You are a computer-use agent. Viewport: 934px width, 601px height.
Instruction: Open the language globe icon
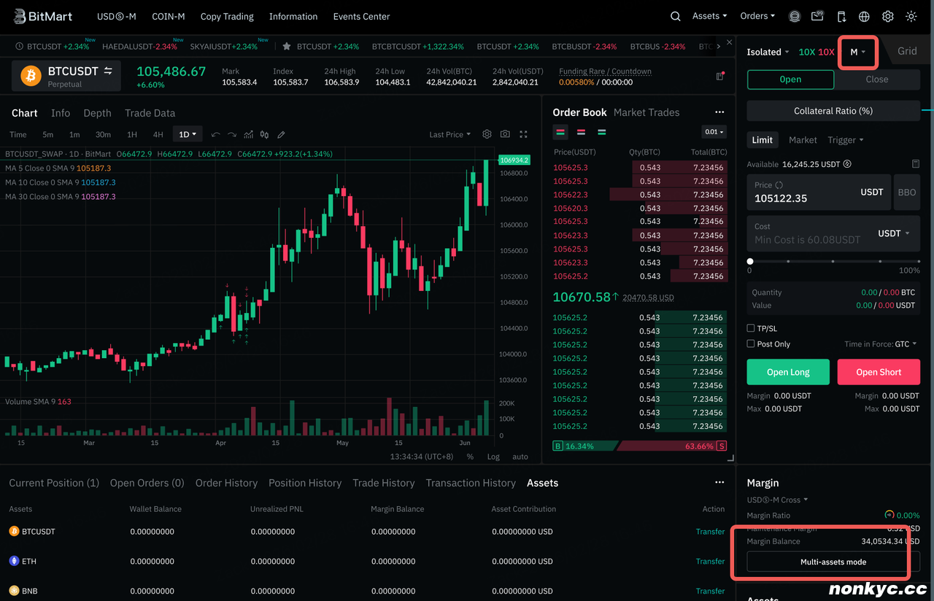click(865, 16)
